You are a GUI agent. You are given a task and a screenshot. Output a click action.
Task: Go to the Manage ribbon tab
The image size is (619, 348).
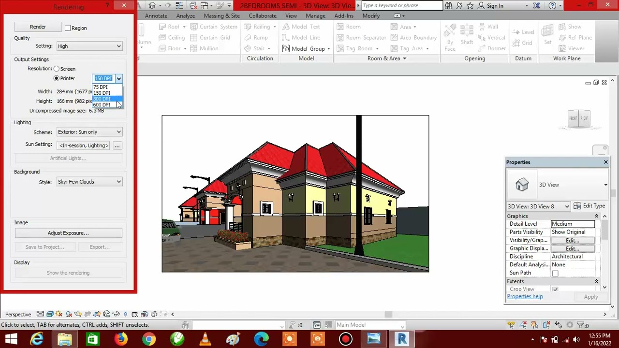coord(315,16)
